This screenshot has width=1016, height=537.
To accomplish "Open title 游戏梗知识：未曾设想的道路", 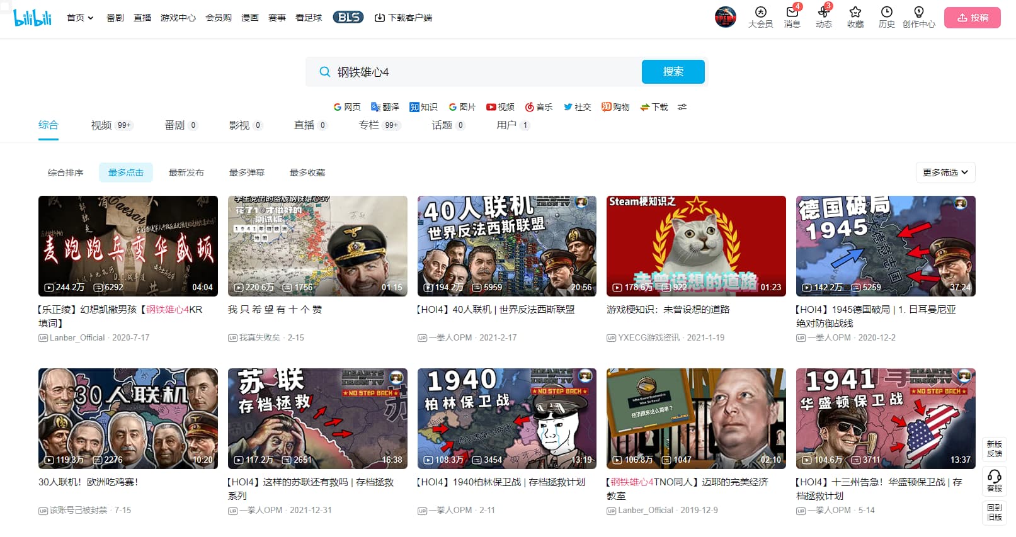I will [x=668, y=310].
